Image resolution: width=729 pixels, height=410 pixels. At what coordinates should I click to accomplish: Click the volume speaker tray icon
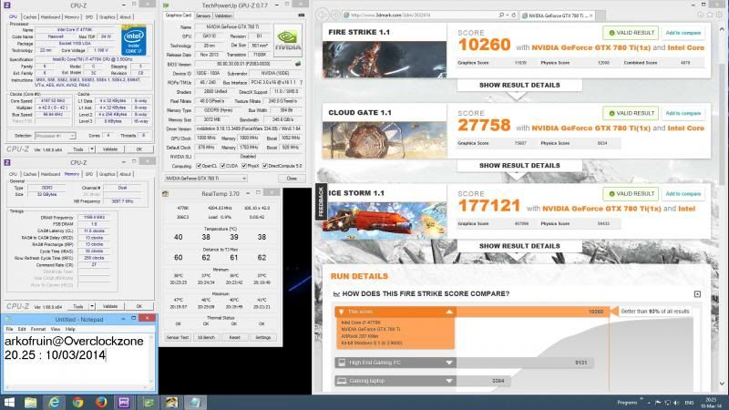676,403
